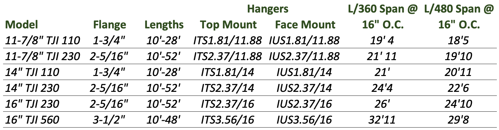Viewport: 499px width, 130px height.
Task: Select the 16" TJI 560 model cell
Action: pyautogui.click(x=32, y=120)
